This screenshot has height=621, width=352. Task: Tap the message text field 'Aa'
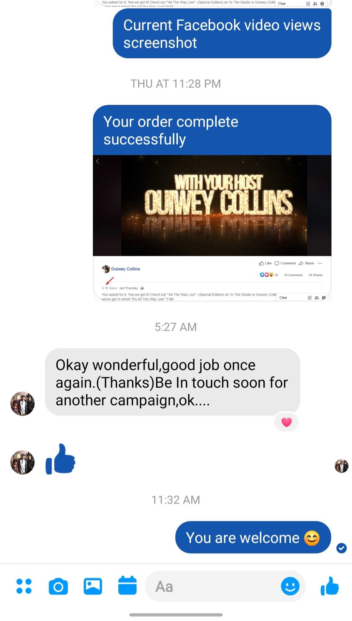(x=215, y=586)
